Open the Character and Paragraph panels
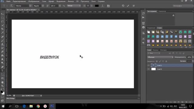194x109 pixels. coord(109,6)
